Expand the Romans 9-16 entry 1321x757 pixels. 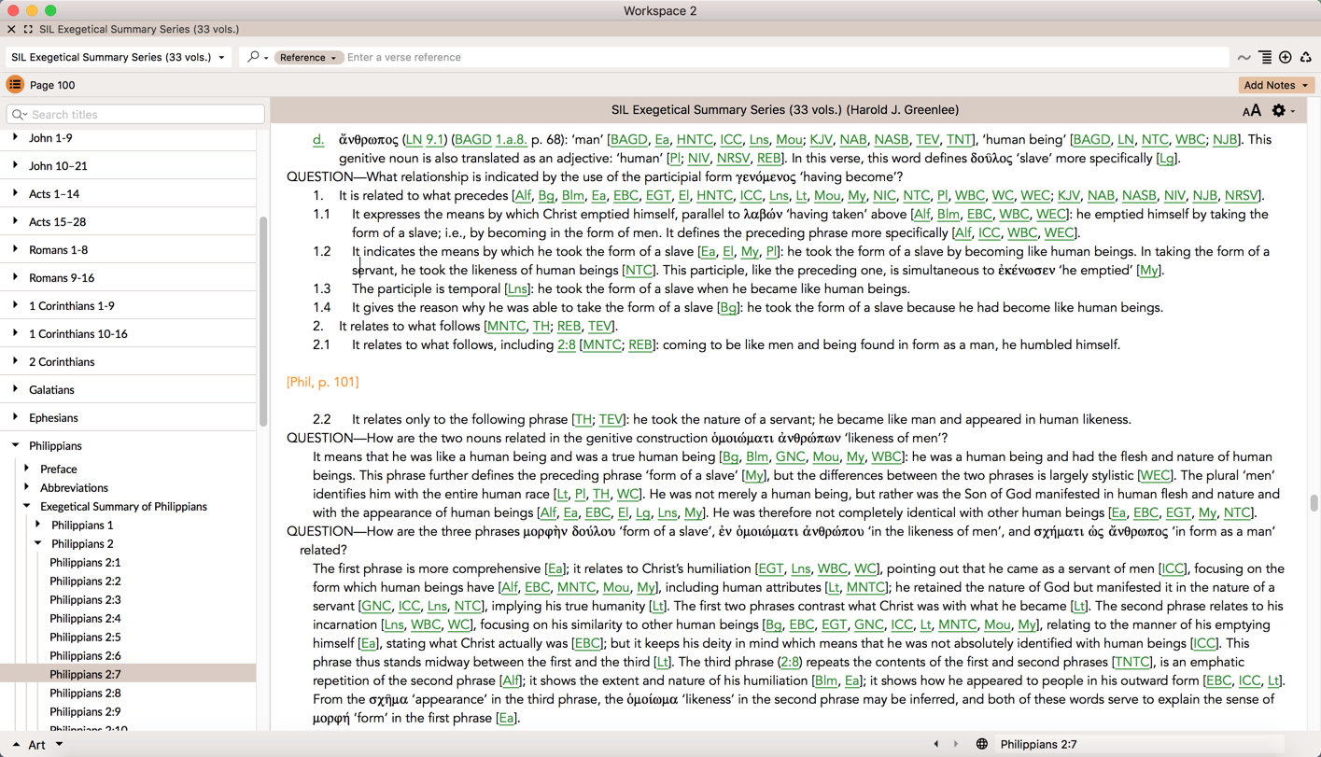pyautogui.click(x=15, y=278)
